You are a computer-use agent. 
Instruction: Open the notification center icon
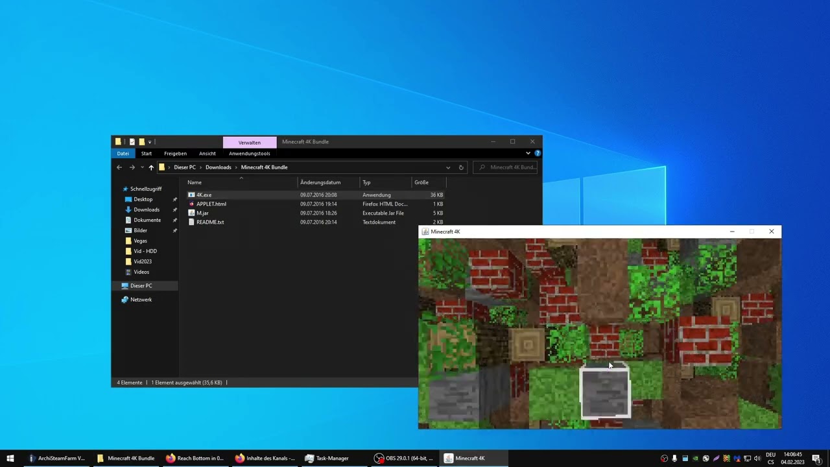coord(816,459)
